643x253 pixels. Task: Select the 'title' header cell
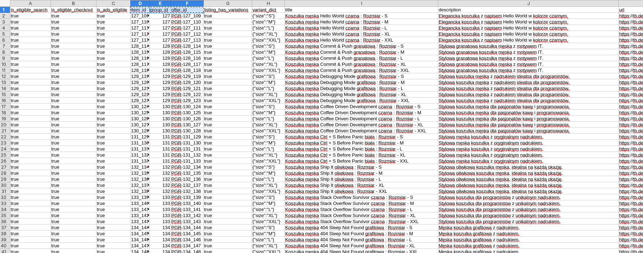click(x=361, y=10)
